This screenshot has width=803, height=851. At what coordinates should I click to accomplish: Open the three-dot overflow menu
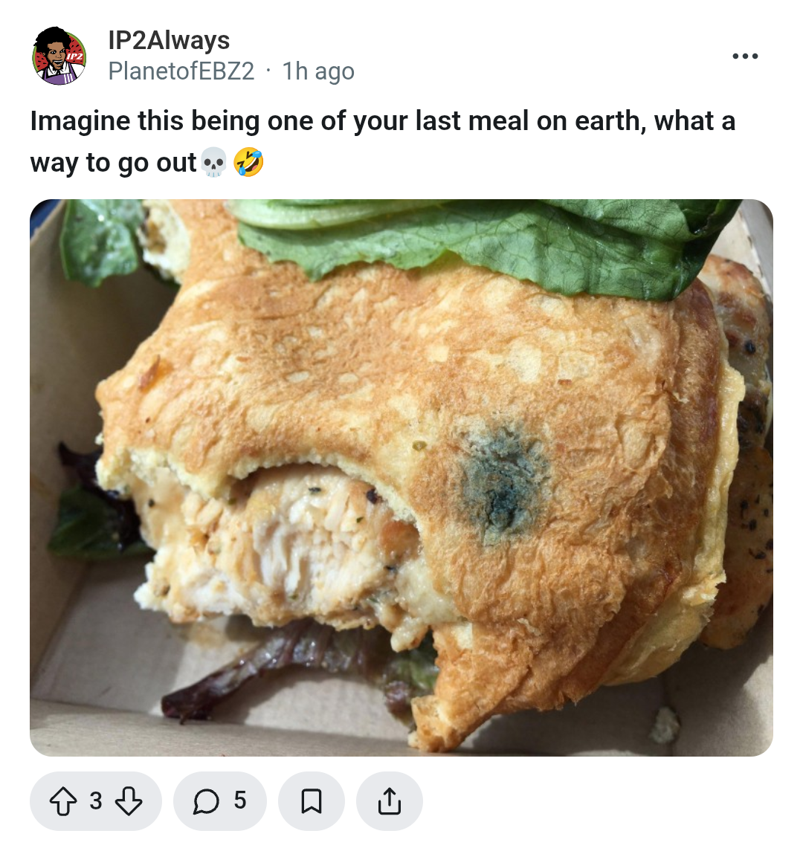point(745,56)
